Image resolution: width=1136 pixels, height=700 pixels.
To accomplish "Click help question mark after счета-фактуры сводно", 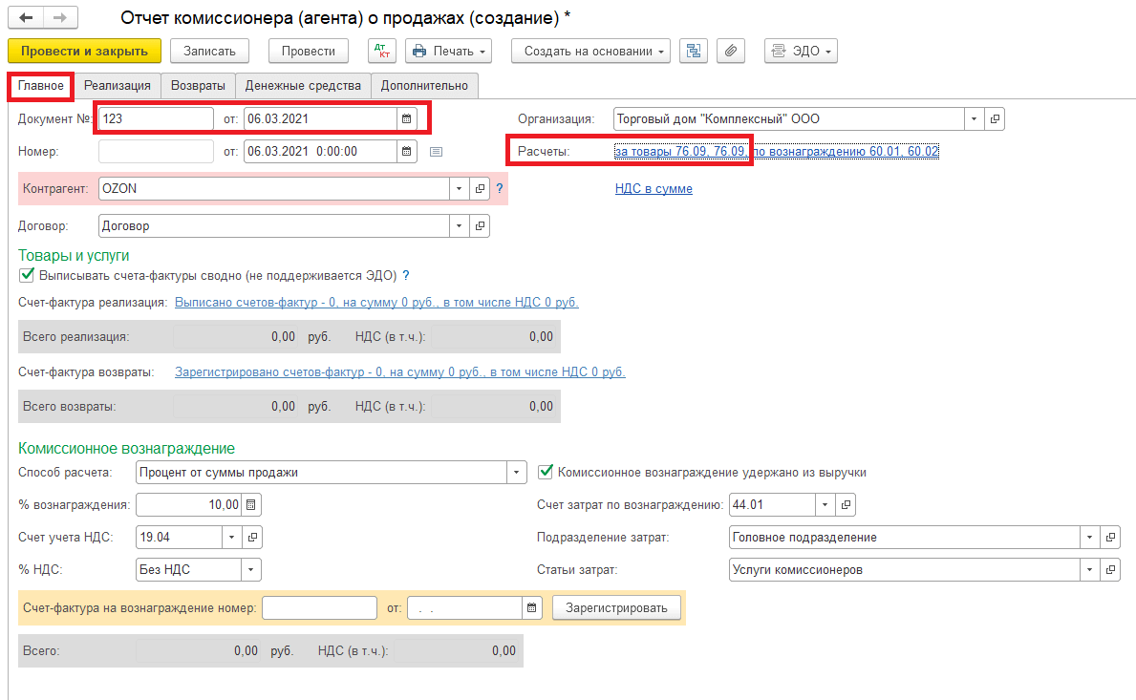I will [x=406, y=275].
